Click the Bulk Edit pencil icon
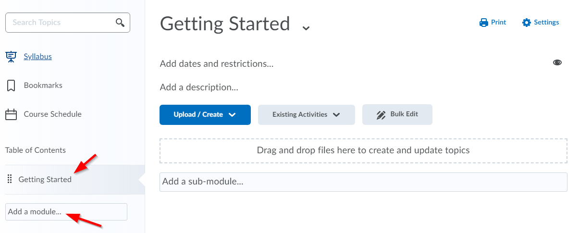The width and height of the screenshot is (579, 233). click(381, 115)
